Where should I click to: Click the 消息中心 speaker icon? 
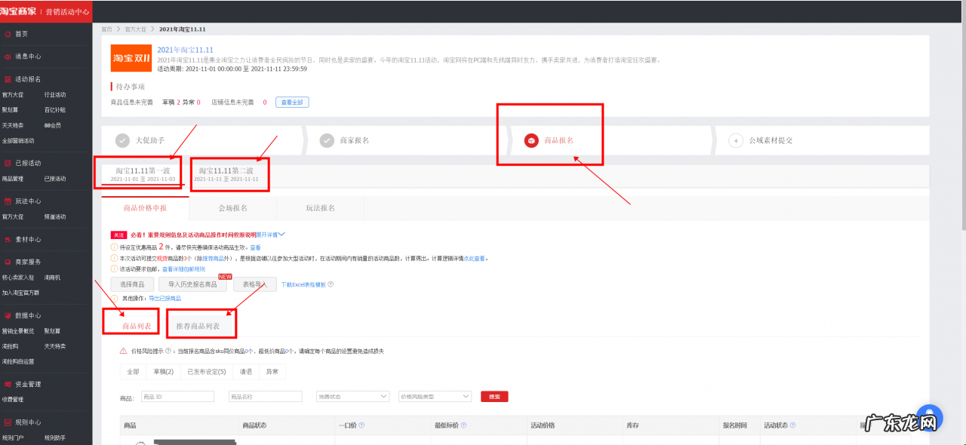click(8, 57)
